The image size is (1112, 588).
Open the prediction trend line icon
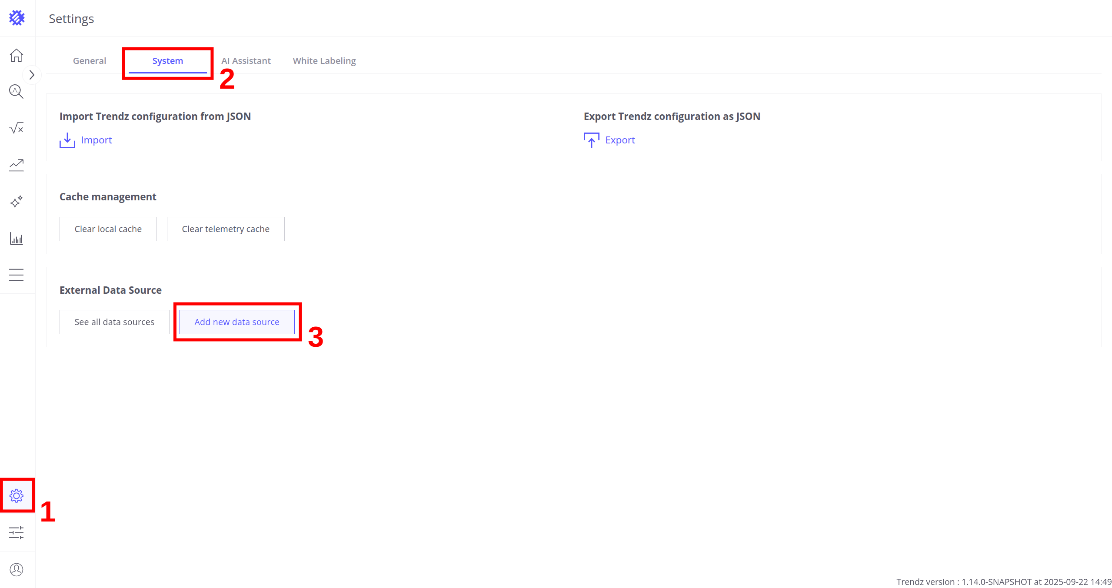coord(17,165)
